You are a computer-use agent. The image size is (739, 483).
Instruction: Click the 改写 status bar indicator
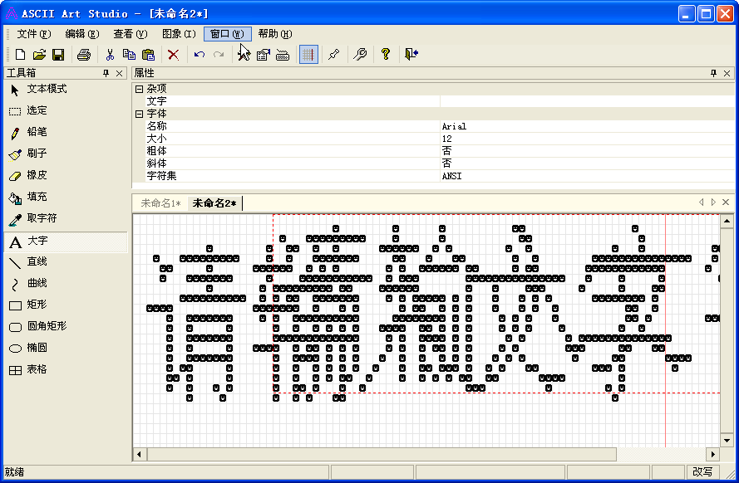[x=702, y=471]
